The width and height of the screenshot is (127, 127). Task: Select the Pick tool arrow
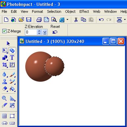tap(8, 43)
